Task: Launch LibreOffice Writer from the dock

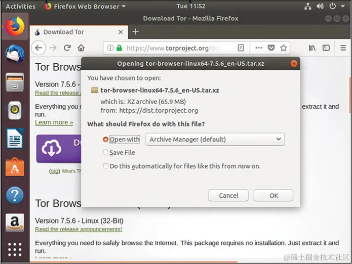Action: (x=15, y=138)
